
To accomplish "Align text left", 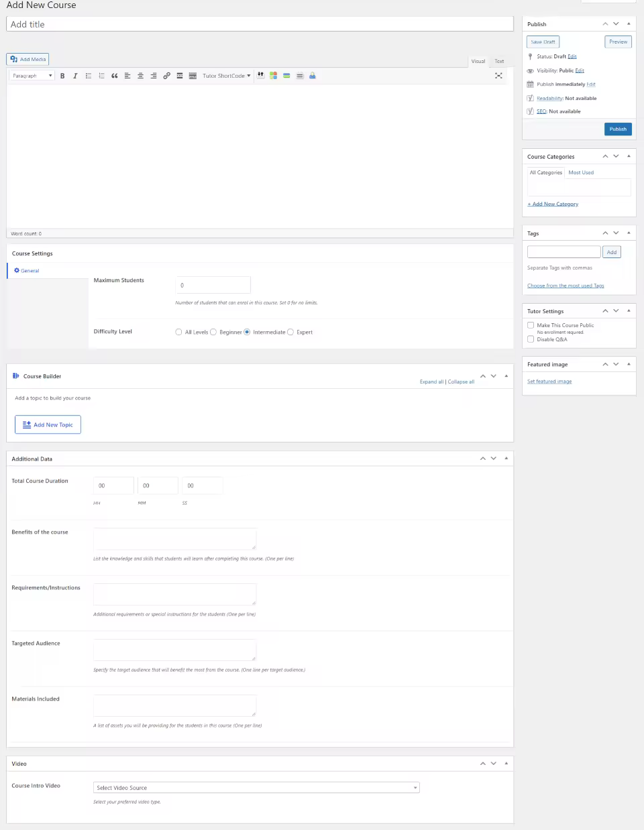I will 127,76.
